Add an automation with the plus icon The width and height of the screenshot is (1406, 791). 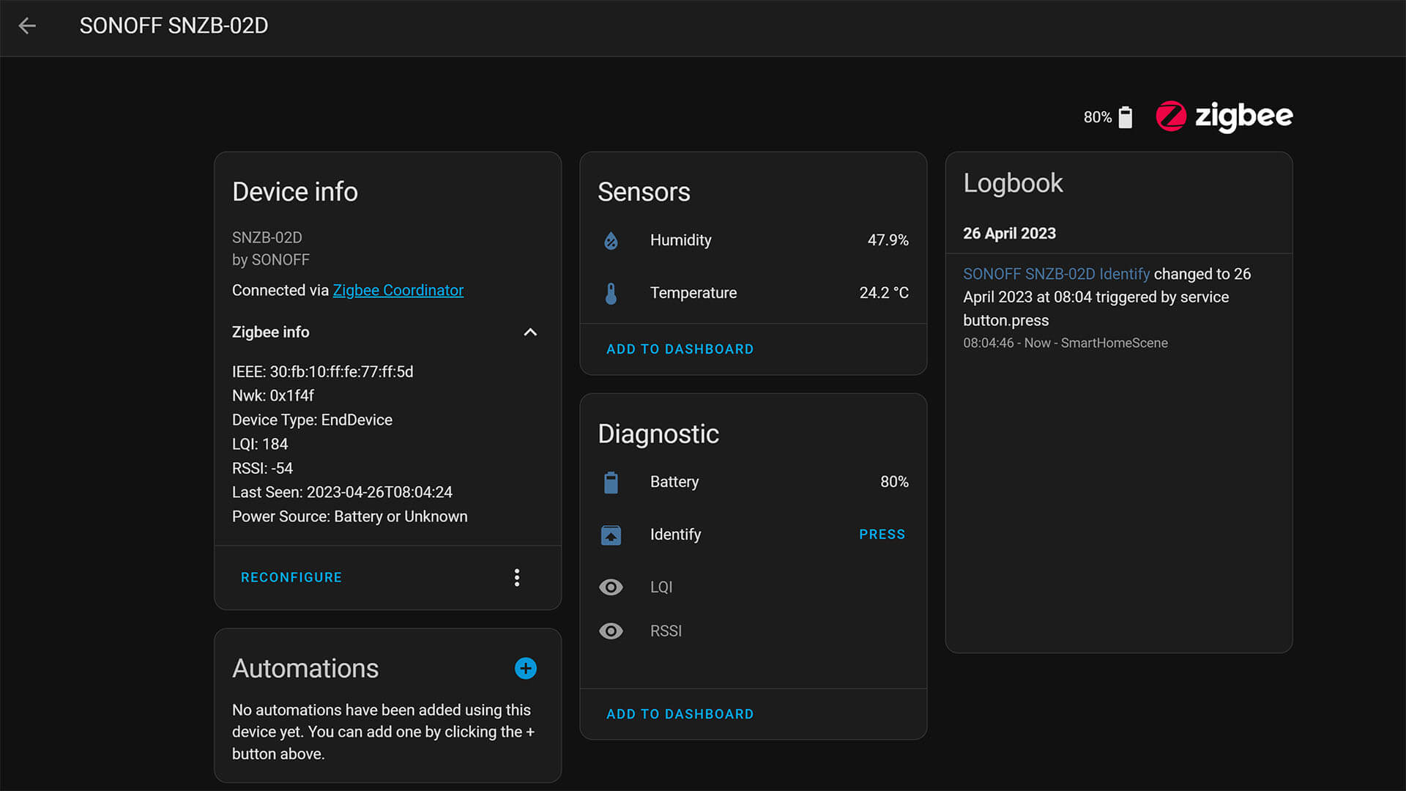point(526,668)
